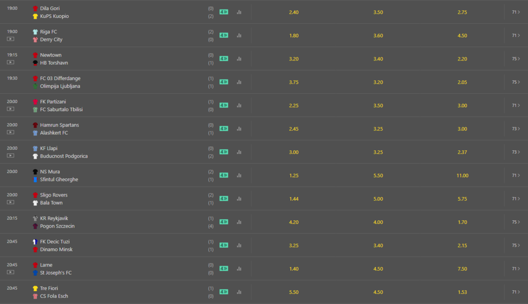Open stats chart for FK Partizani match
The width and height of the screenshot is (528, 304).
point(239,105)
